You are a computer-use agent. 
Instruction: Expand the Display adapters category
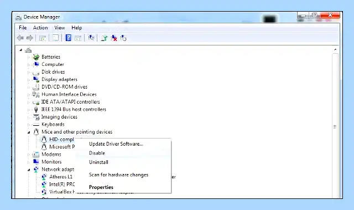(x=29, y=80)
